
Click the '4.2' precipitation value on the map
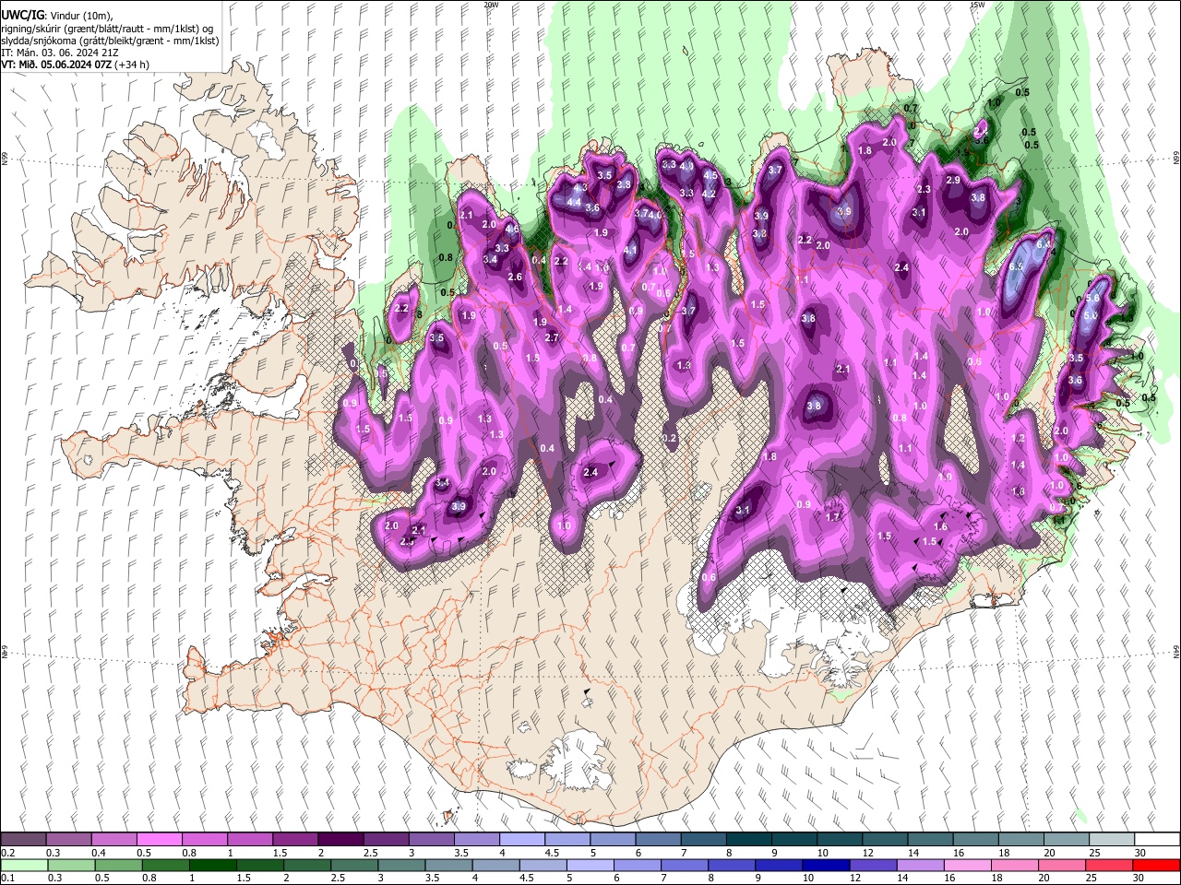709,195
